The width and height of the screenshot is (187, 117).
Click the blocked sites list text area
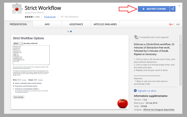[31, 55]
